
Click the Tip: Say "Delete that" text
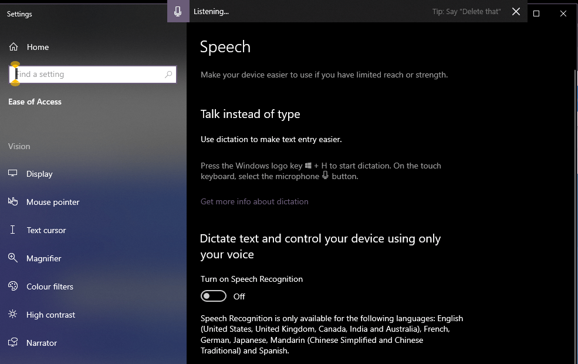(x=467, y=12)
